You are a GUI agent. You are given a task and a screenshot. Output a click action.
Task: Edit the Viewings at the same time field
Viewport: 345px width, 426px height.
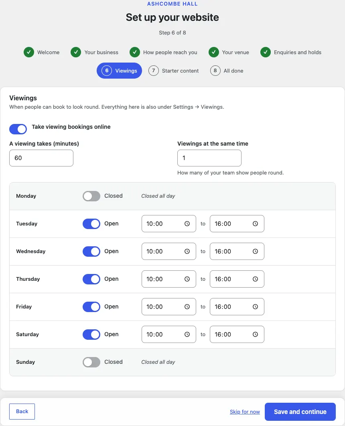point(209,158)
